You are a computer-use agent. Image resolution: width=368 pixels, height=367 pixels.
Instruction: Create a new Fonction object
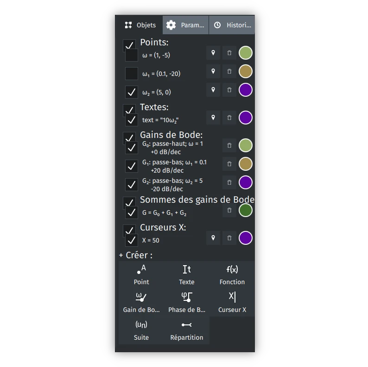click(232, 275)
